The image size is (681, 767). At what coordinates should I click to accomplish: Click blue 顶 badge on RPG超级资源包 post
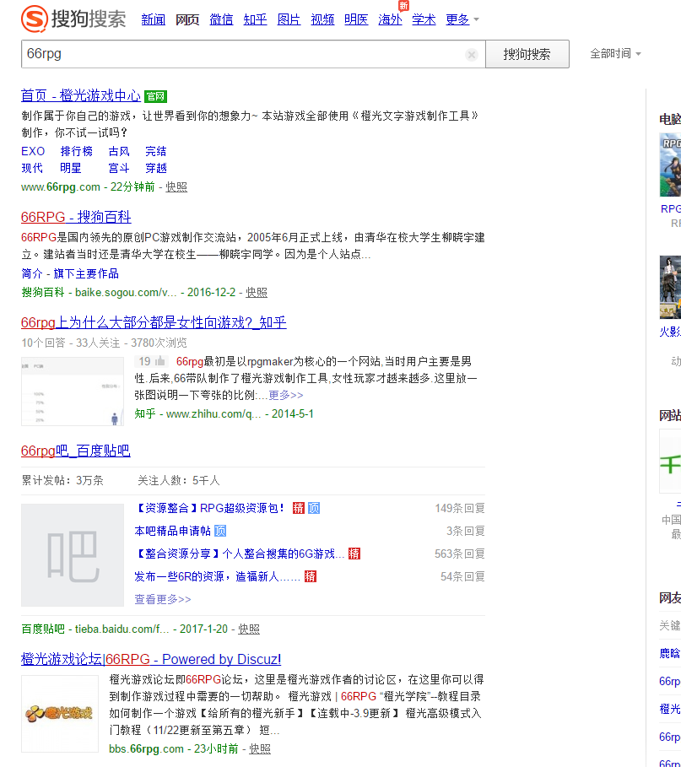coord(314,508)
